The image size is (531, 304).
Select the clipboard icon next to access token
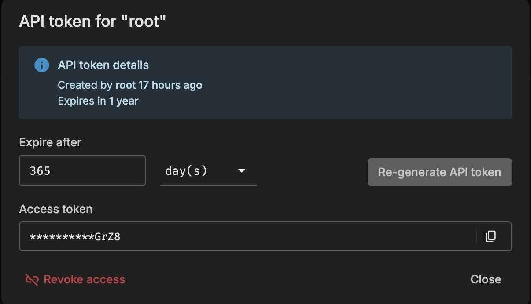(490, 236)
